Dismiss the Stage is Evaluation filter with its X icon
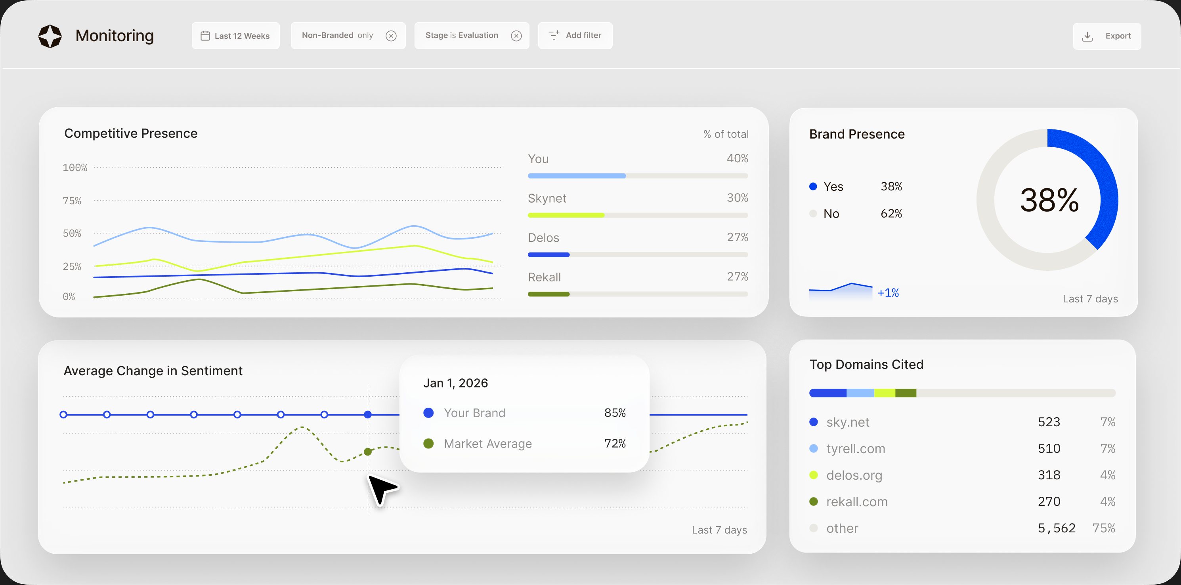 pos(516,36)
